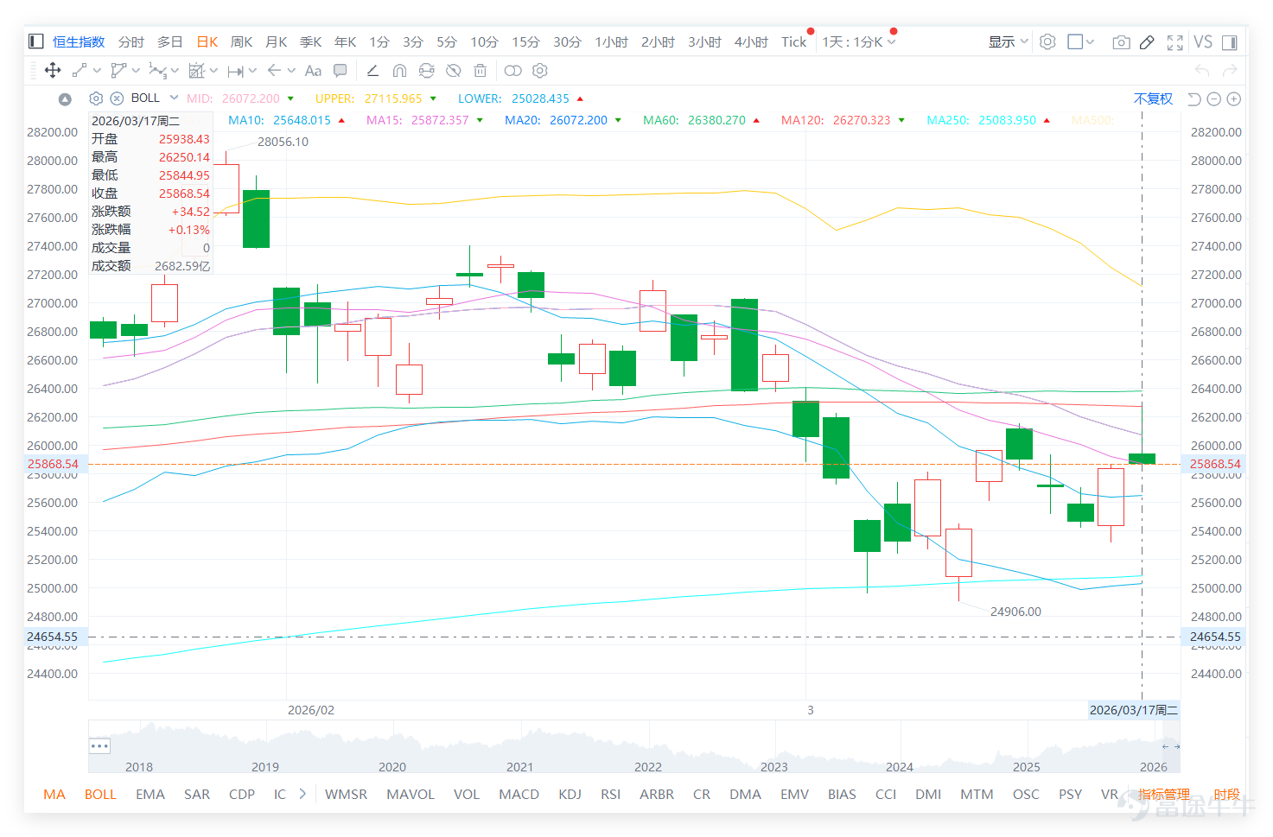Click the undo arrow

click(x=1202, y=71)
